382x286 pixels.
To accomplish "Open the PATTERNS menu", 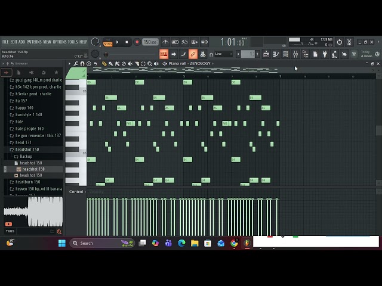I will click(x=34, y=42).
